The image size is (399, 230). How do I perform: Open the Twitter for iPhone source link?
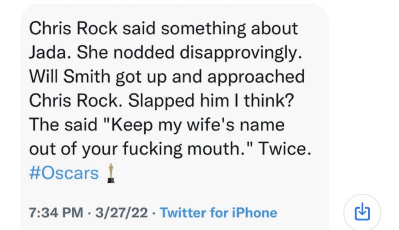click(x=219, y=212)
